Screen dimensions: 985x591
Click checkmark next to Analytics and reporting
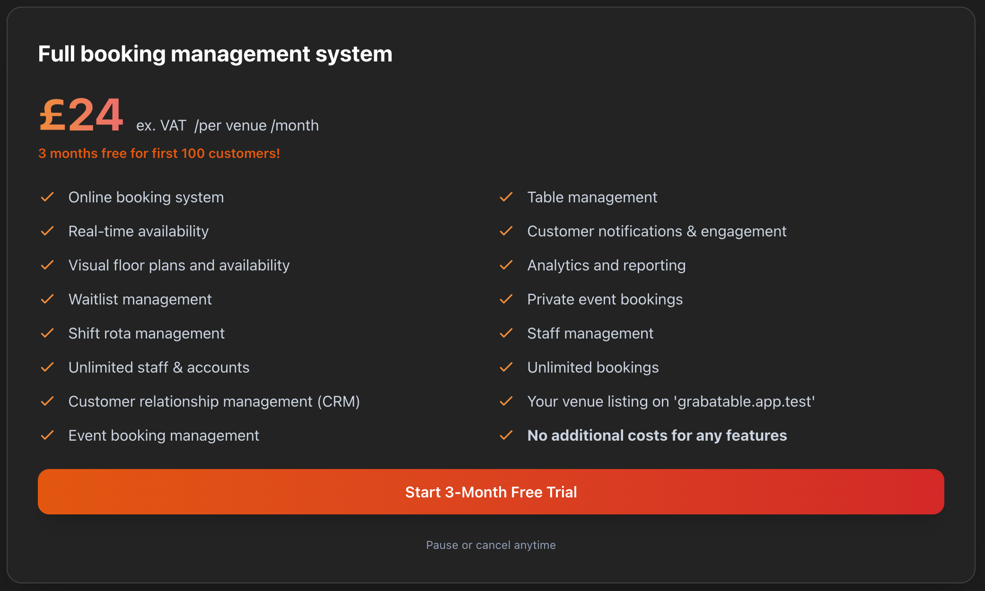pyautogui.click(x=506, y=265)
